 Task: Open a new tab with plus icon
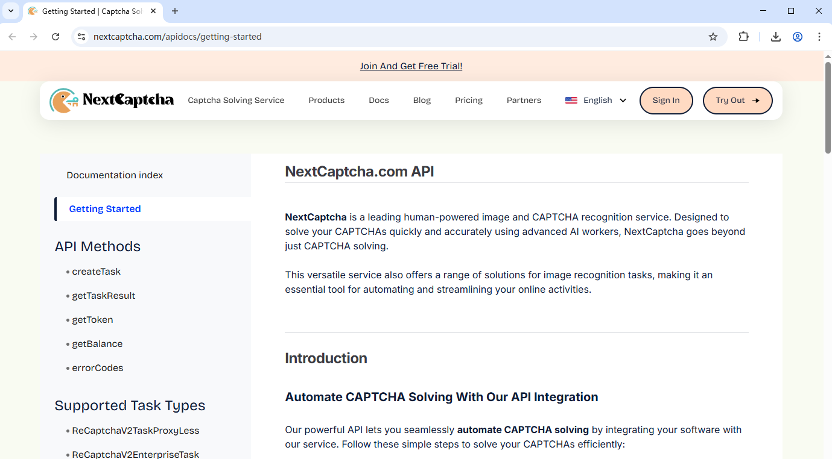(x=175, y=11)
